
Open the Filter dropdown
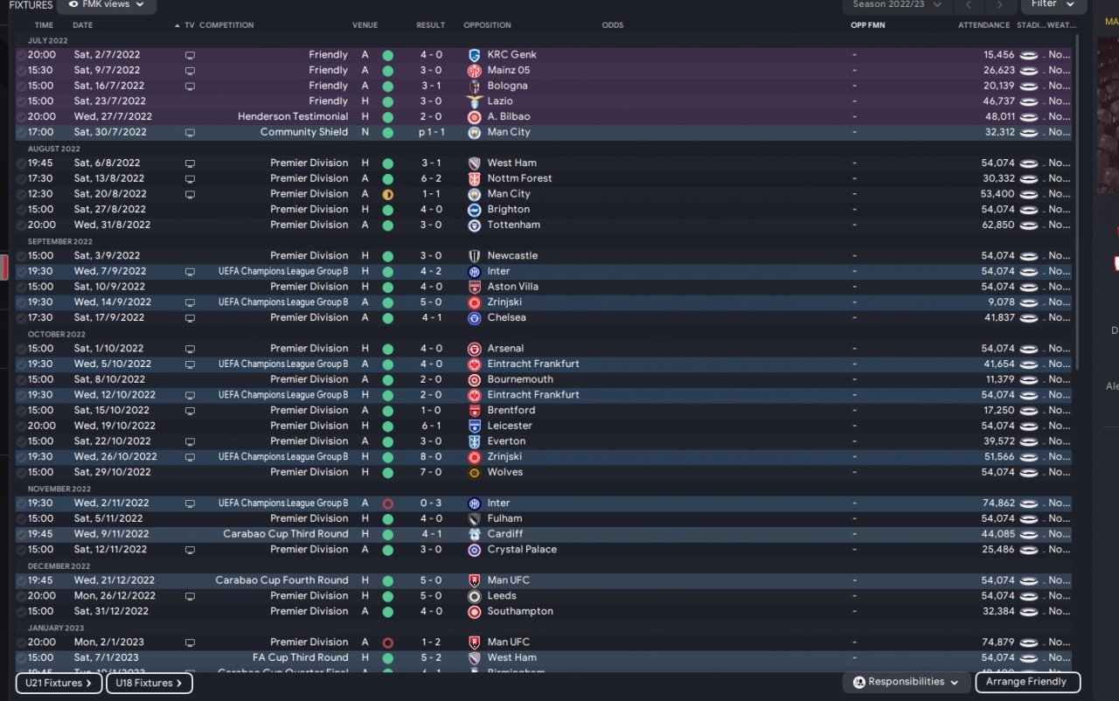click(1053, 5)
